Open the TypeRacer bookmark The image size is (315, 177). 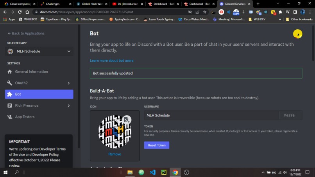(56, 19)
